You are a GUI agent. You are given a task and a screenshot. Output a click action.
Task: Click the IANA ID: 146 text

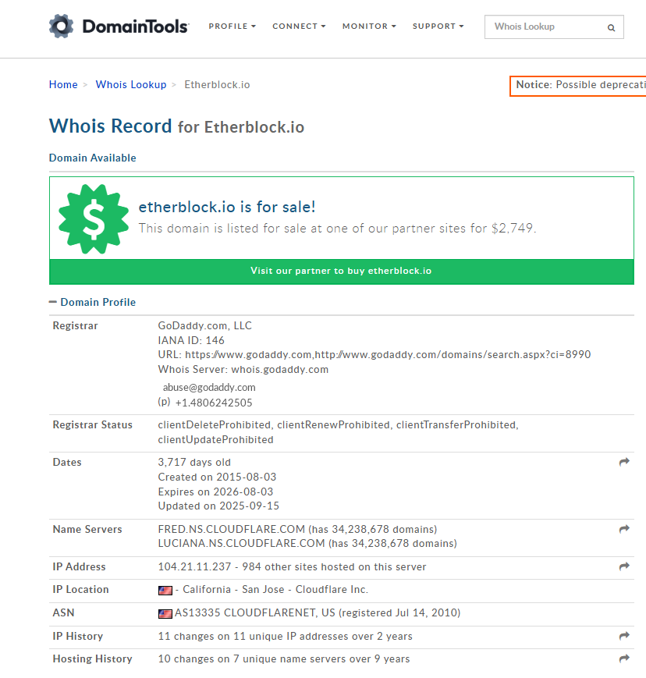click(x=191, y=340)
